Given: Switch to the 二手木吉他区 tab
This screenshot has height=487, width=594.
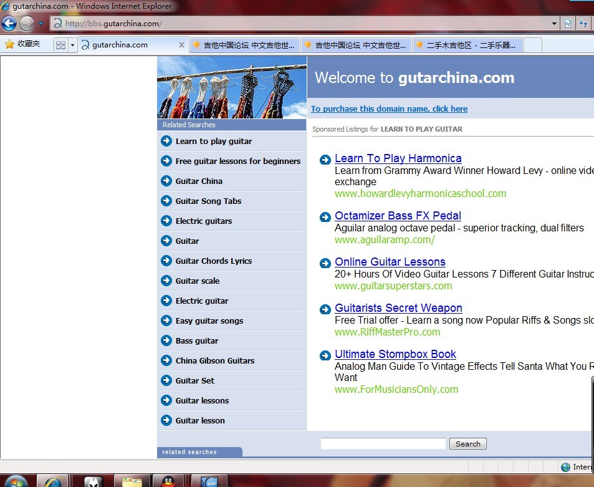Looking at the screenshot, I should point(467,45).
